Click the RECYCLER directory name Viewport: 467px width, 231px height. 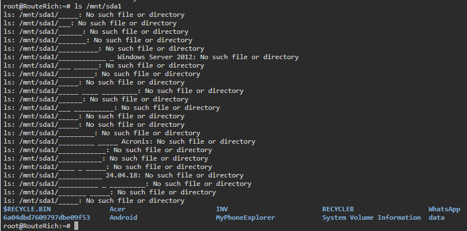click(x=338, y=209)
